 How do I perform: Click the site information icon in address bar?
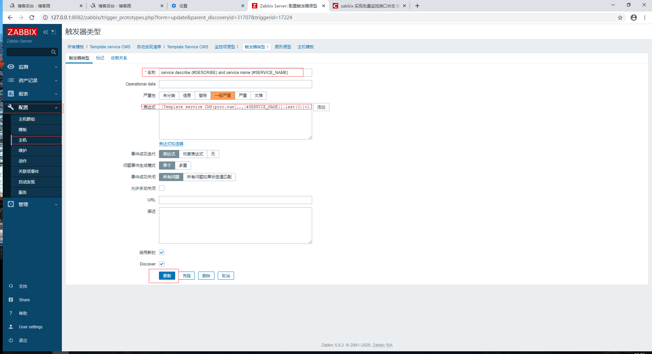click(45, 18)
